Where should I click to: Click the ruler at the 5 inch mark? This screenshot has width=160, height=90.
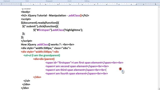point(117,4)
